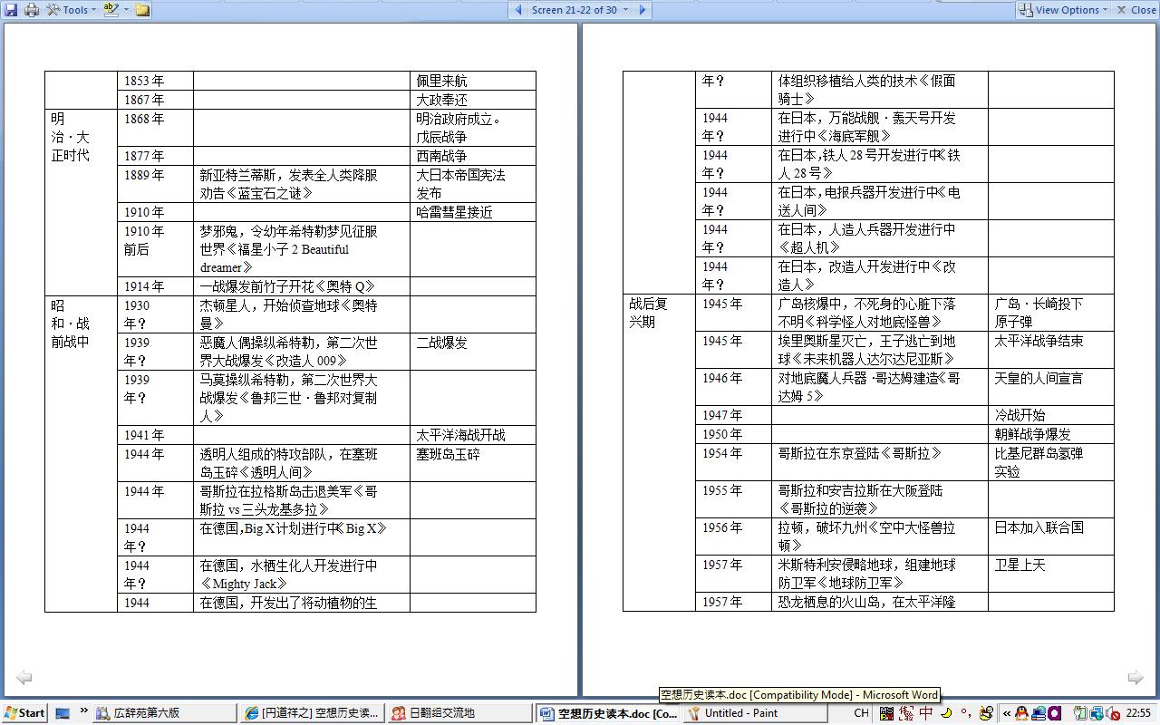
Task: Open the Windows Start menu
Action: pos(24,713)
